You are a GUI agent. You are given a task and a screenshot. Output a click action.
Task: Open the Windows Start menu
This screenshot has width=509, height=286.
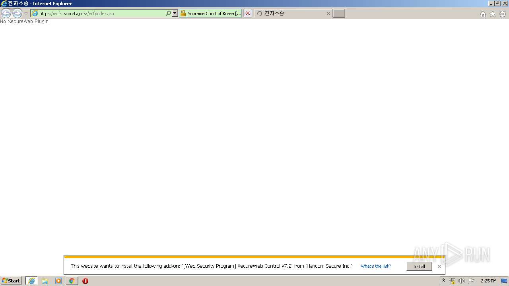click(x=11, y=281)
